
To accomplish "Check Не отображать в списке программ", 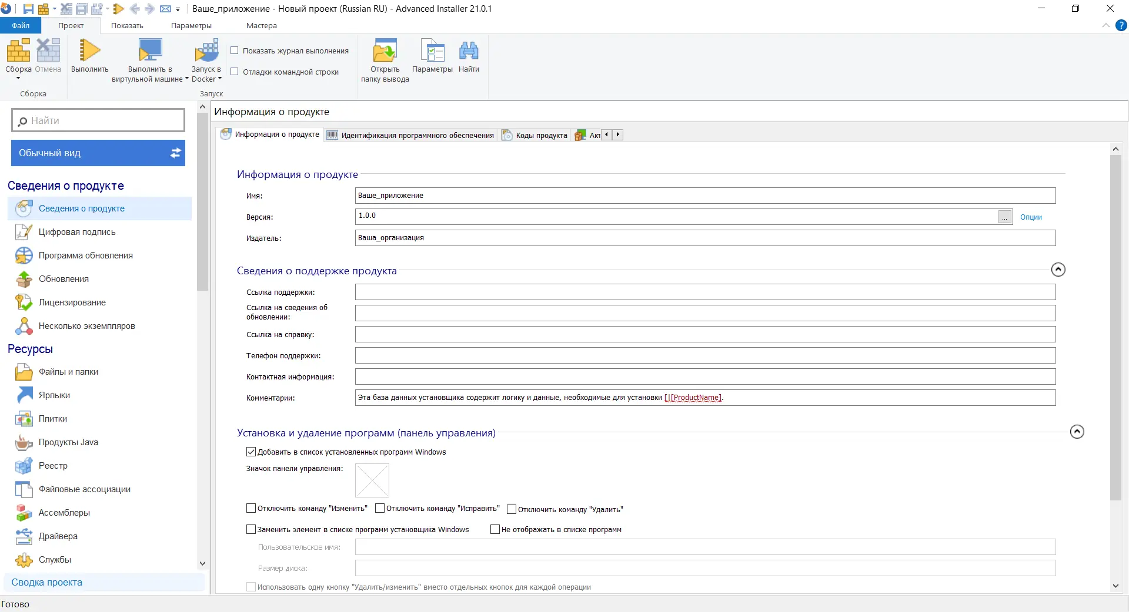I will [x=495, y=529].
